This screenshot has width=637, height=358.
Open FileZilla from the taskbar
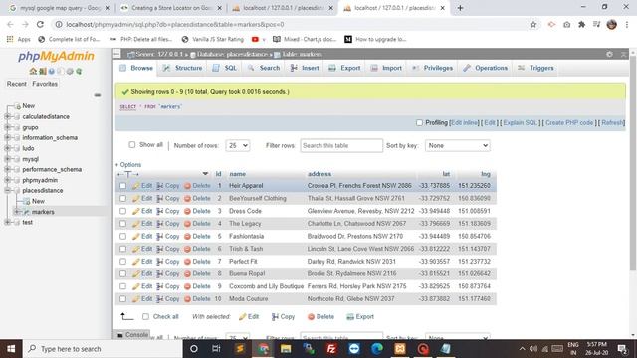tap(331, 349)
